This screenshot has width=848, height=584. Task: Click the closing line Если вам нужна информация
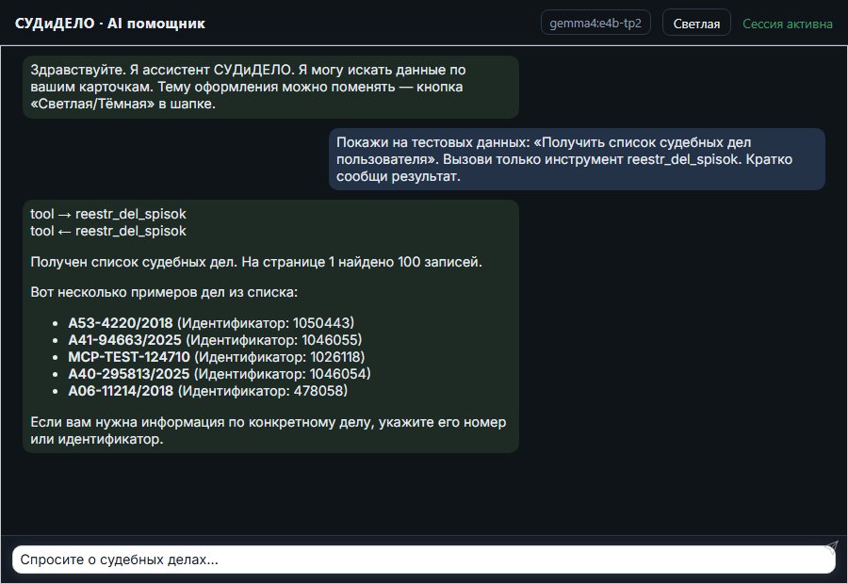pyautogui.click(x=269, y=430)
